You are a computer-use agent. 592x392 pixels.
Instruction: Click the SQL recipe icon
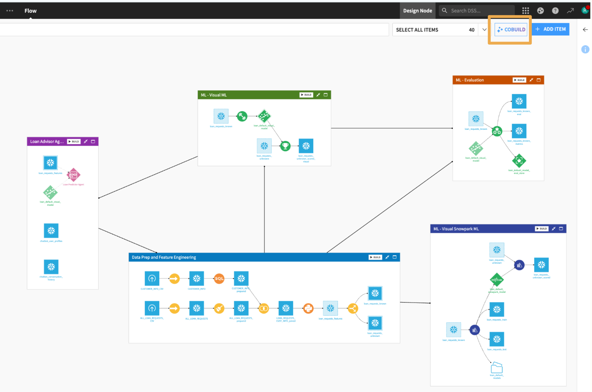coord(219,278)
